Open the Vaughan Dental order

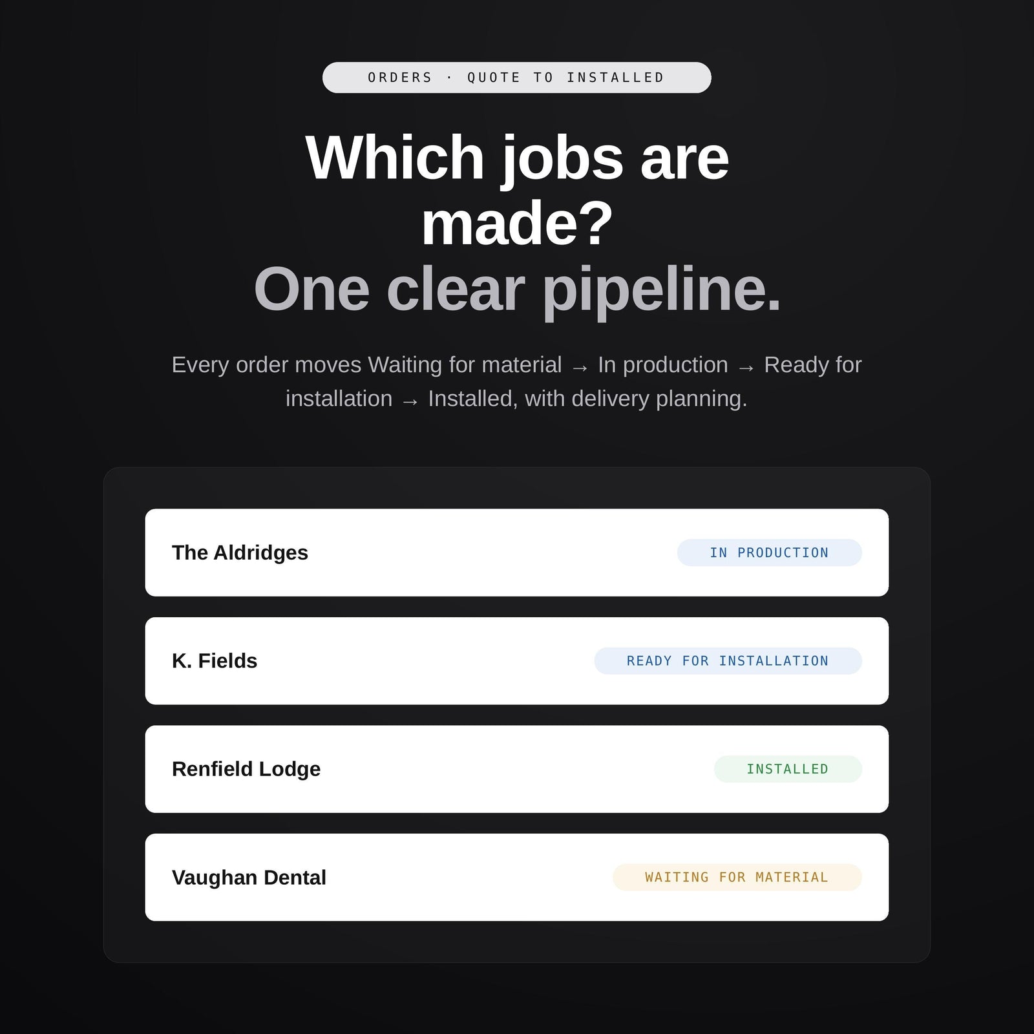point(516,877)
